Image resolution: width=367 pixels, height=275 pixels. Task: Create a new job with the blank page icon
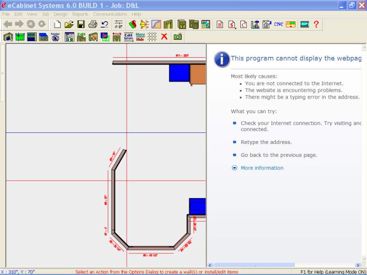(x=57, y=24)
